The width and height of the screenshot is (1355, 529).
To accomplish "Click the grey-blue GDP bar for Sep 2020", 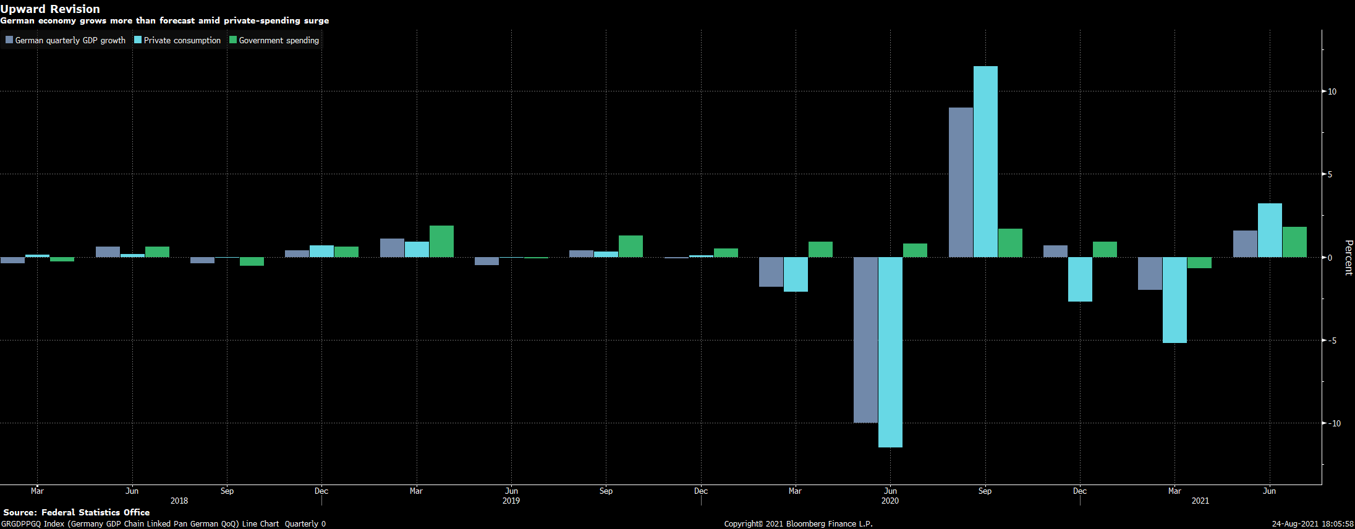I will click(x=961, y=182).
